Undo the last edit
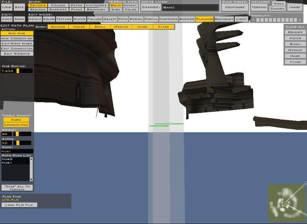307x224 pixels. (x=7, y=19)
